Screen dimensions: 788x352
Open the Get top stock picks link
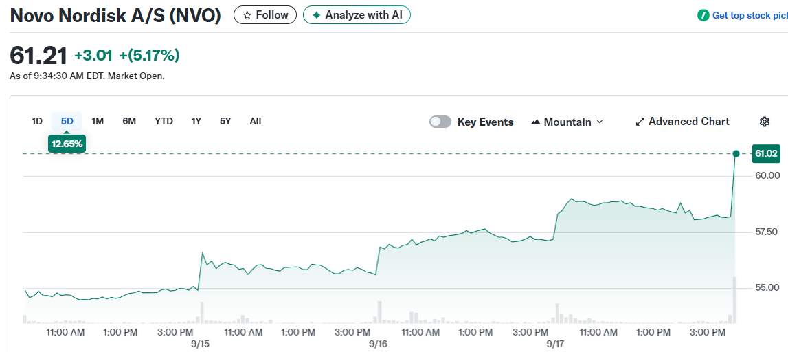click(750, 16)
